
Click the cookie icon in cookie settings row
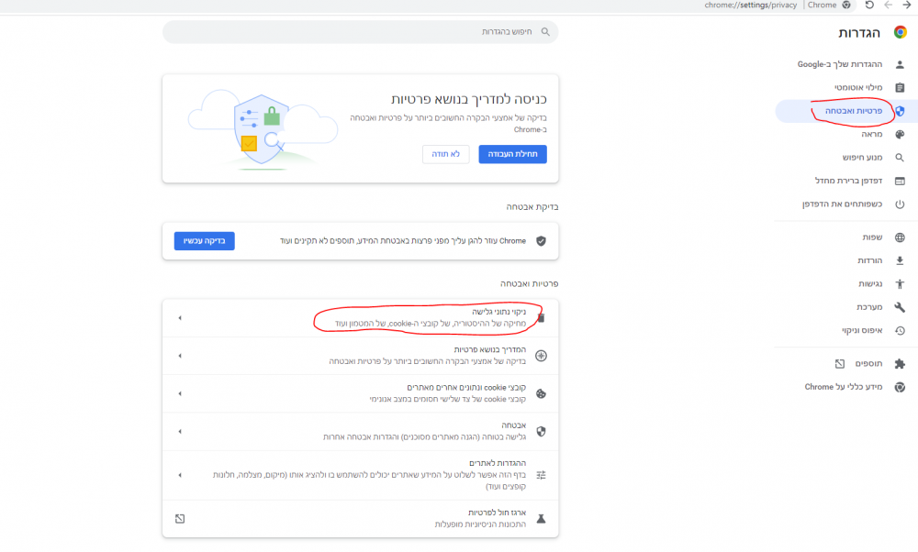click(541, 393)
